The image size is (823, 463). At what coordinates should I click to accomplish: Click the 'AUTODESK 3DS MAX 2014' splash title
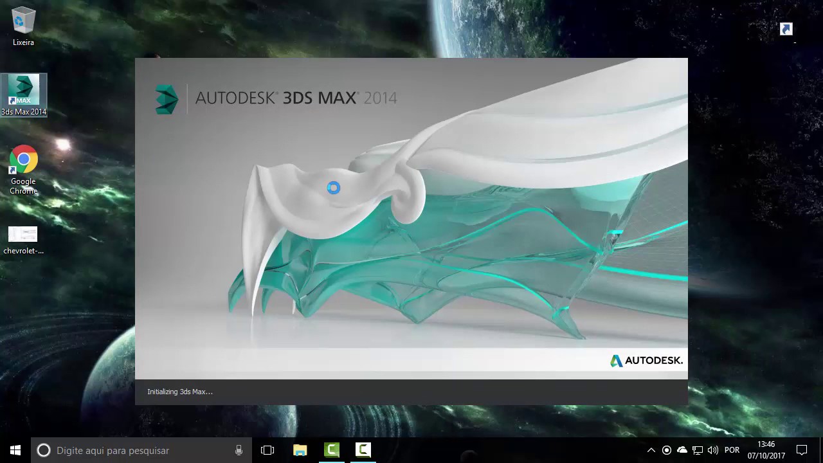(296, 98)
